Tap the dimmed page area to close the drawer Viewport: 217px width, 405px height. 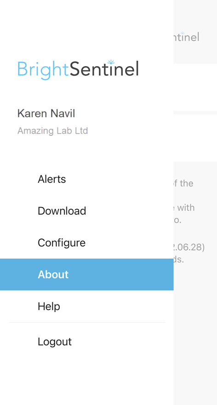(195, 336)
